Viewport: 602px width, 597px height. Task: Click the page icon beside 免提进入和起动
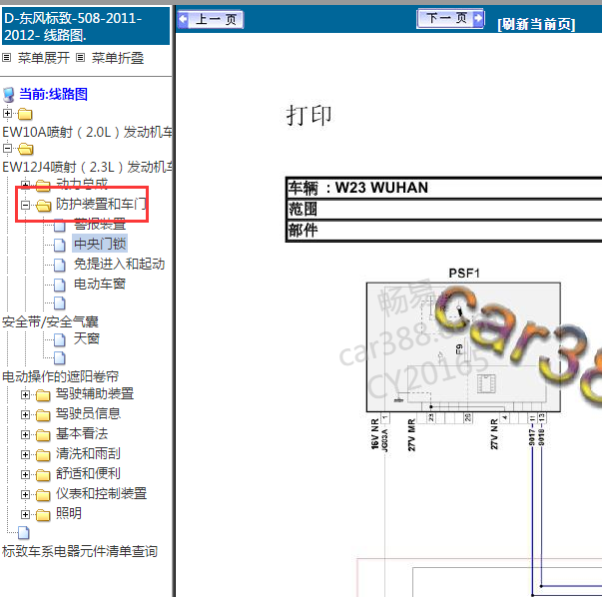[x=60, y=265]
